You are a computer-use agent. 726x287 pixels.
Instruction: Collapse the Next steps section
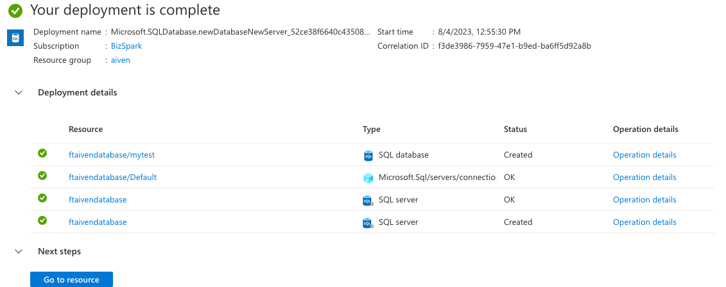tap(19, 251)
